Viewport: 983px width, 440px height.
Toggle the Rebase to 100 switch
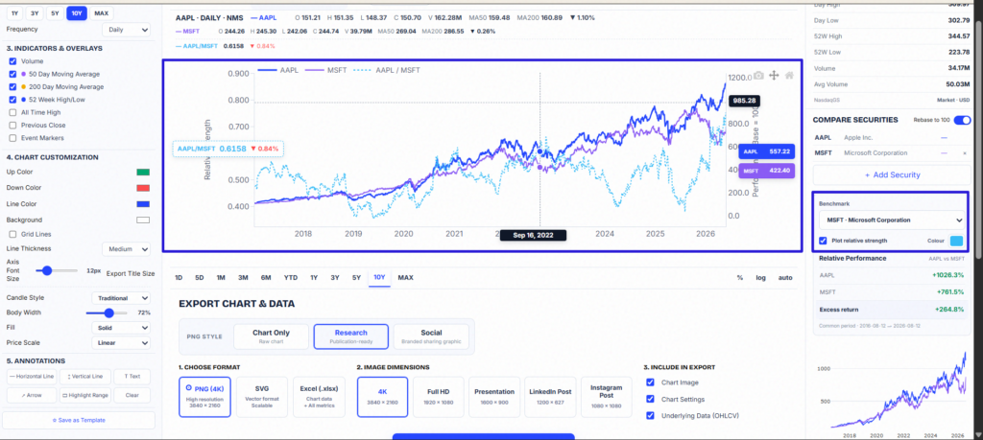coord(962,120)
